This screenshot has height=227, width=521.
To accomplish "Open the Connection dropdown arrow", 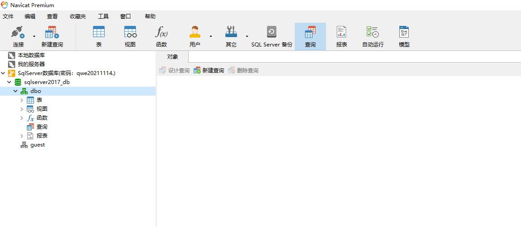I will (34, 36).
